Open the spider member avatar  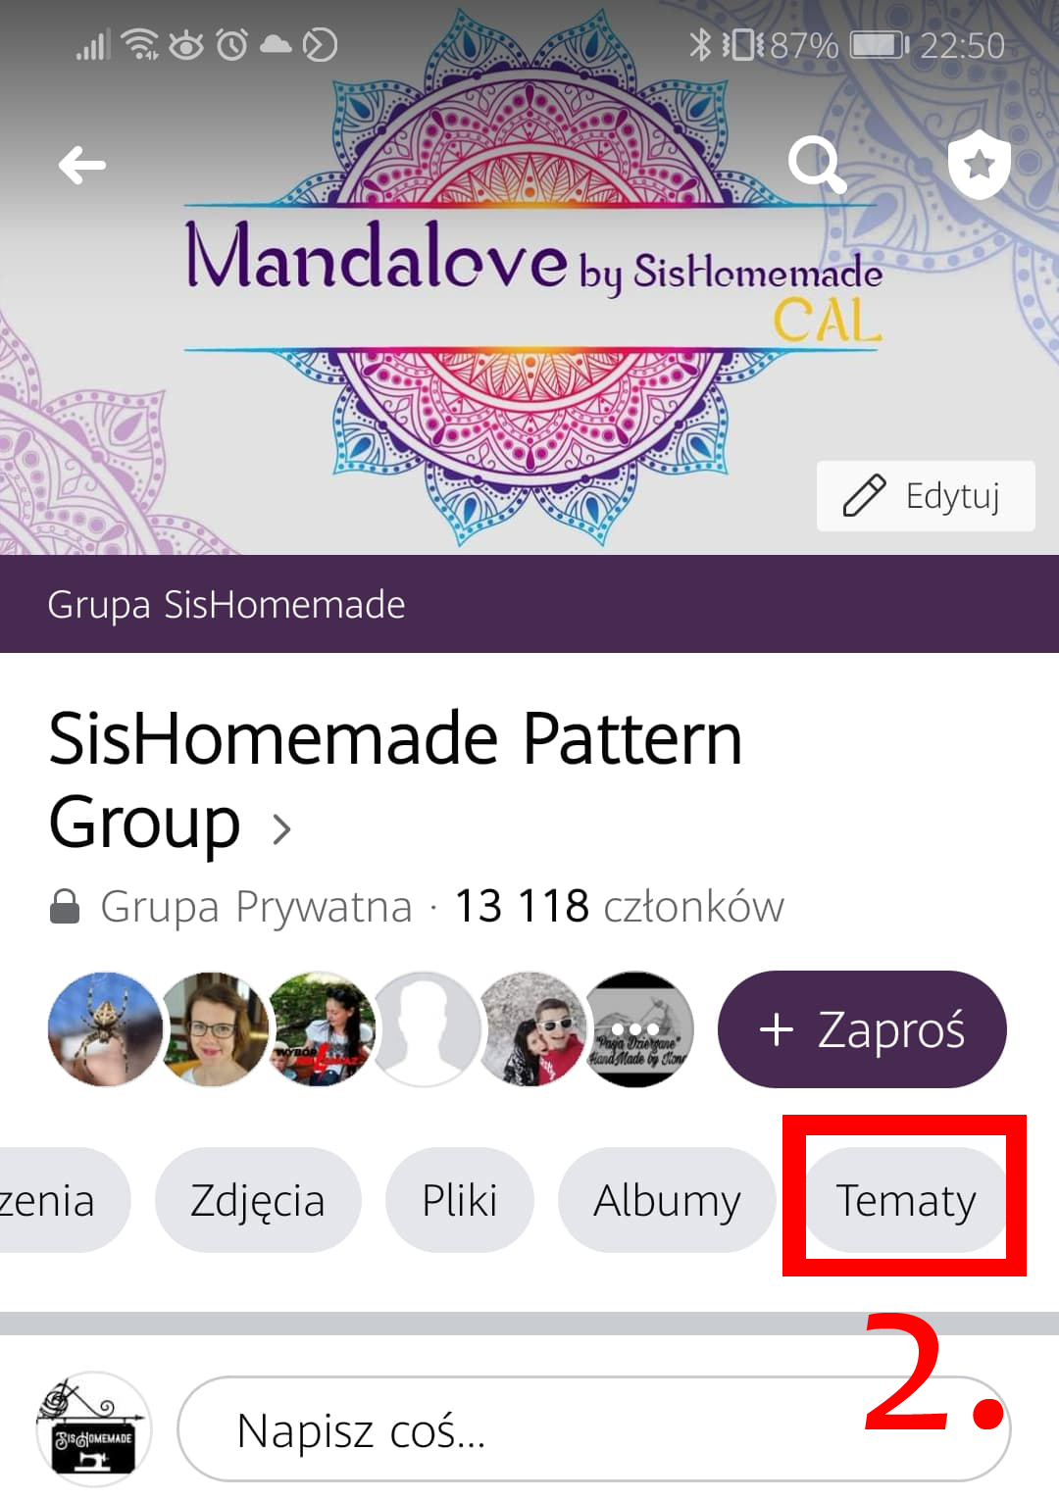tap(105, 1029)
